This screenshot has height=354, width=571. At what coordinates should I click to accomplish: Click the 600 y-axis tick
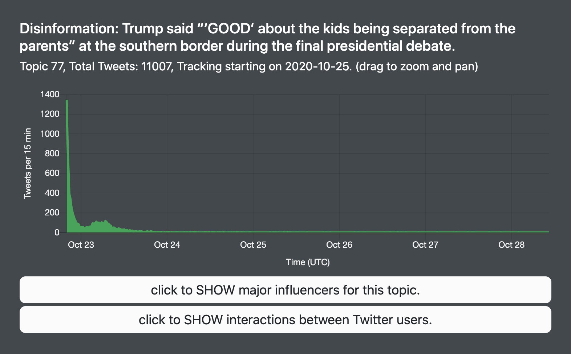(x=52, y=173)
